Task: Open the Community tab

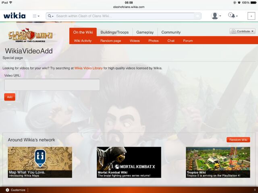Action: click(x=171, y=32)
